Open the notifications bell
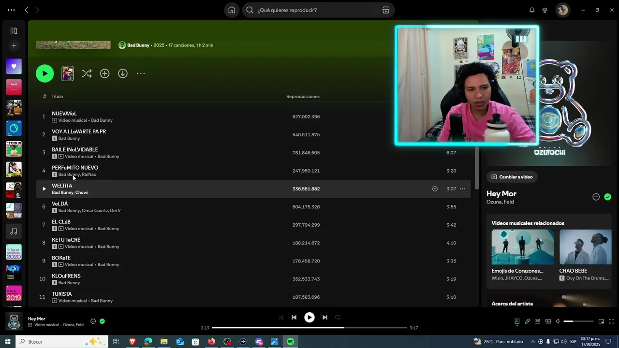The height and width of the screenshot is (348, 619). 532,10
